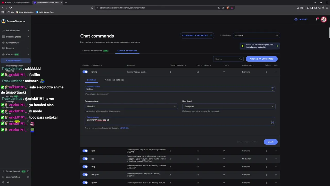330x186 pixels.
Task: Click the StreamElements logo
Action: (x=13, y=21)
